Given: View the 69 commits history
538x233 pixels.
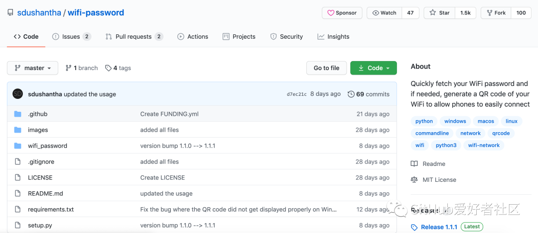Looking at the screenshot, I should (x=369, y=94).
